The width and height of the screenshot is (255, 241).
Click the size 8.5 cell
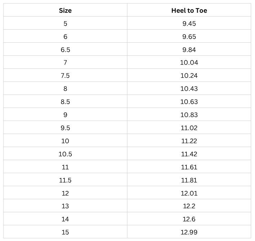(x=65, y=102)
